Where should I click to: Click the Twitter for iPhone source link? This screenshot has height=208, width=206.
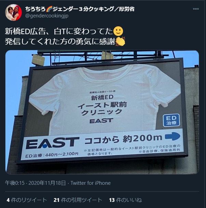pos(91,183)
